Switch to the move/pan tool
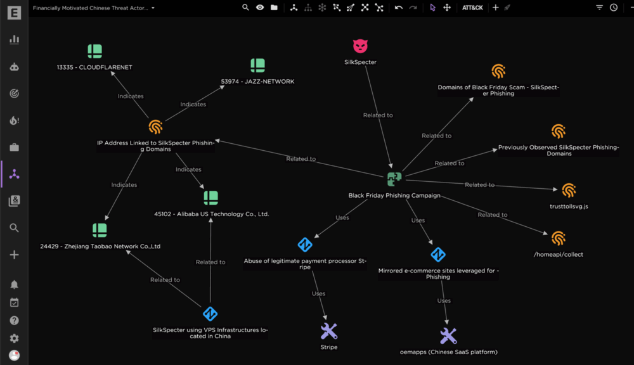The image size is (634, 365). pyautogui.click(x=447, y=7)
